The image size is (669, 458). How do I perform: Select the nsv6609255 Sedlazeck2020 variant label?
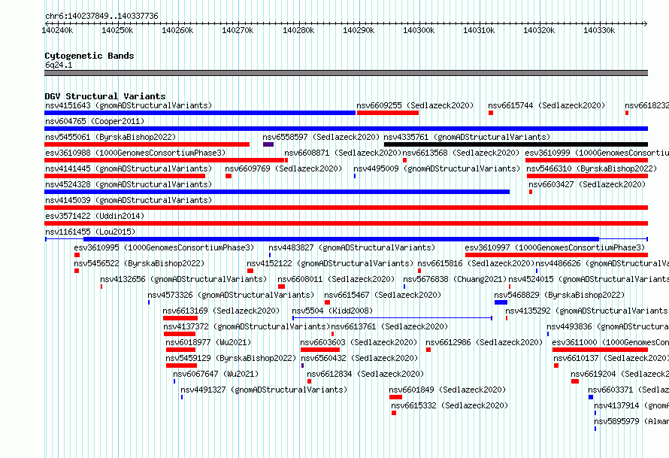click(415, 105)
